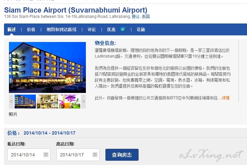Image resolution: width=247 pixels, height=166 pixels.
Task: Click the blue checkmark badge beside 优惠
Action: pyautogui.click(x=123, y=29)
